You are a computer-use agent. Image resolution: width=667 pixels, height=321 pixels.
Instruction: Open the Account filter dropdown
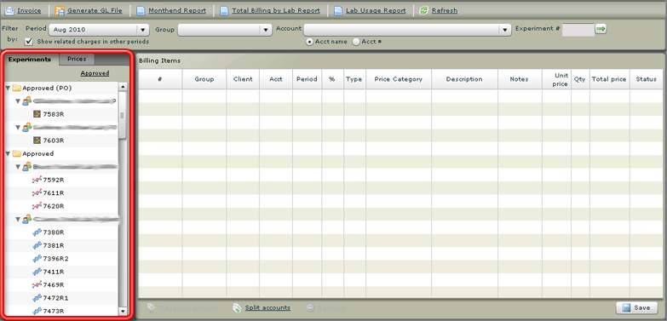coord(407,30)
